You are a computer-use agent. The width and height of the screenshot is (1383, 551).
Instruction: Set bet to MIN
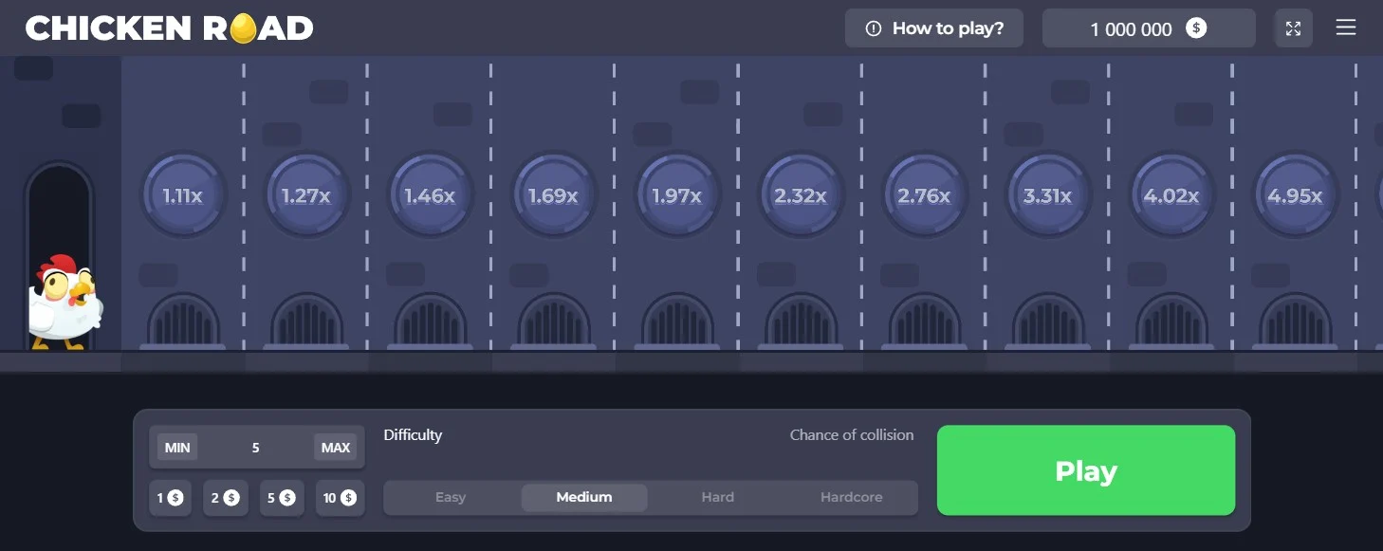pyautogui.click(x=177, y=448)
